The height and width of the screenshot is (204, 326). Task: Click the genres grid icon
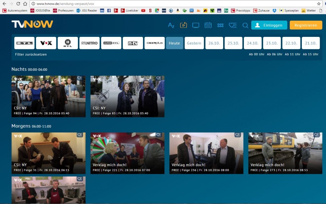pos(220,25)
